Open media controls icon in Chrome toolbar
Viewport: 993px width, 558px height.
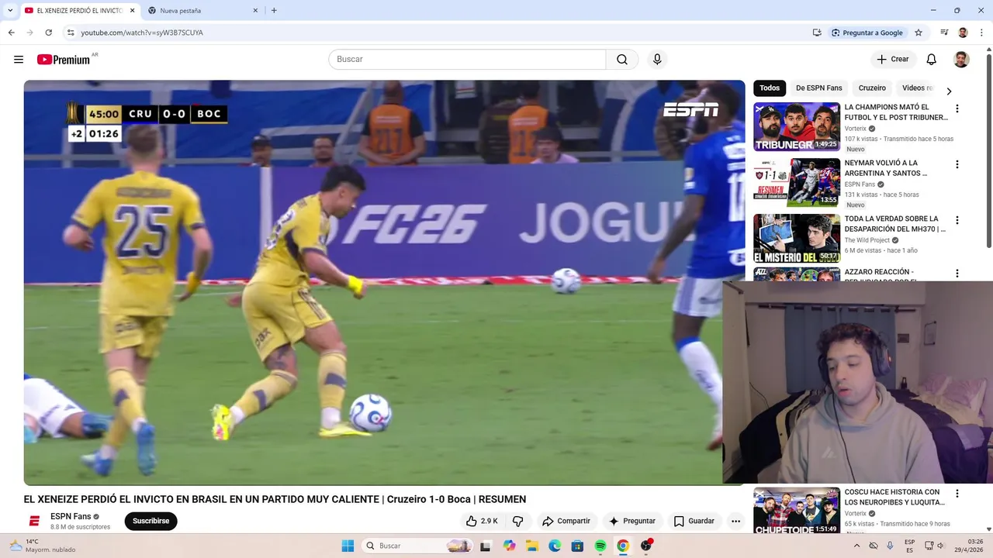point(944,33)
